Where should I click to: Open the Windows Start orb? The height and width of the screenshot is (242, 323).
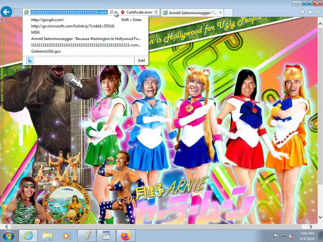click(x=8, y=236)
